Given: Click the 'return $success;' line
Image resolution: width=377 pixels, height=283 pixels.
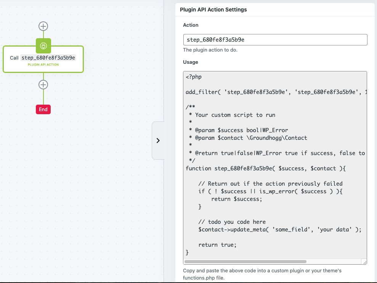Looking at the screenshot, I should 237,199.
